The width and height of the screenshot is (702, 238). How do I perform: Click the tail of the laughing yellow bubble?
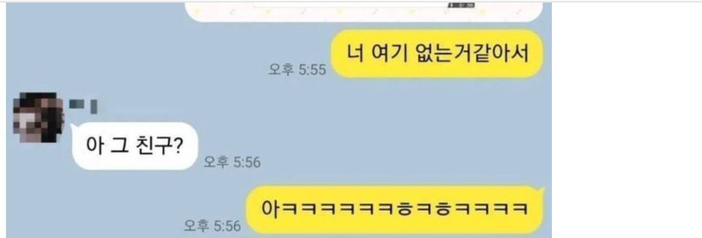click(542, 191)
